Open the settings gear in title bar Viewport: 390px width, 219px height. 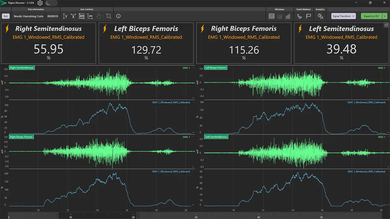(40, 3)
